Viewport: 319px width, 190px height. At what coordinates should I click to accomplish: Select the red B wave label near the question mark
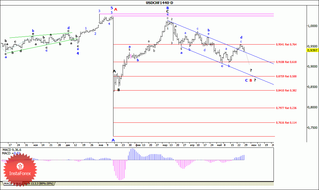click(251, 80)
